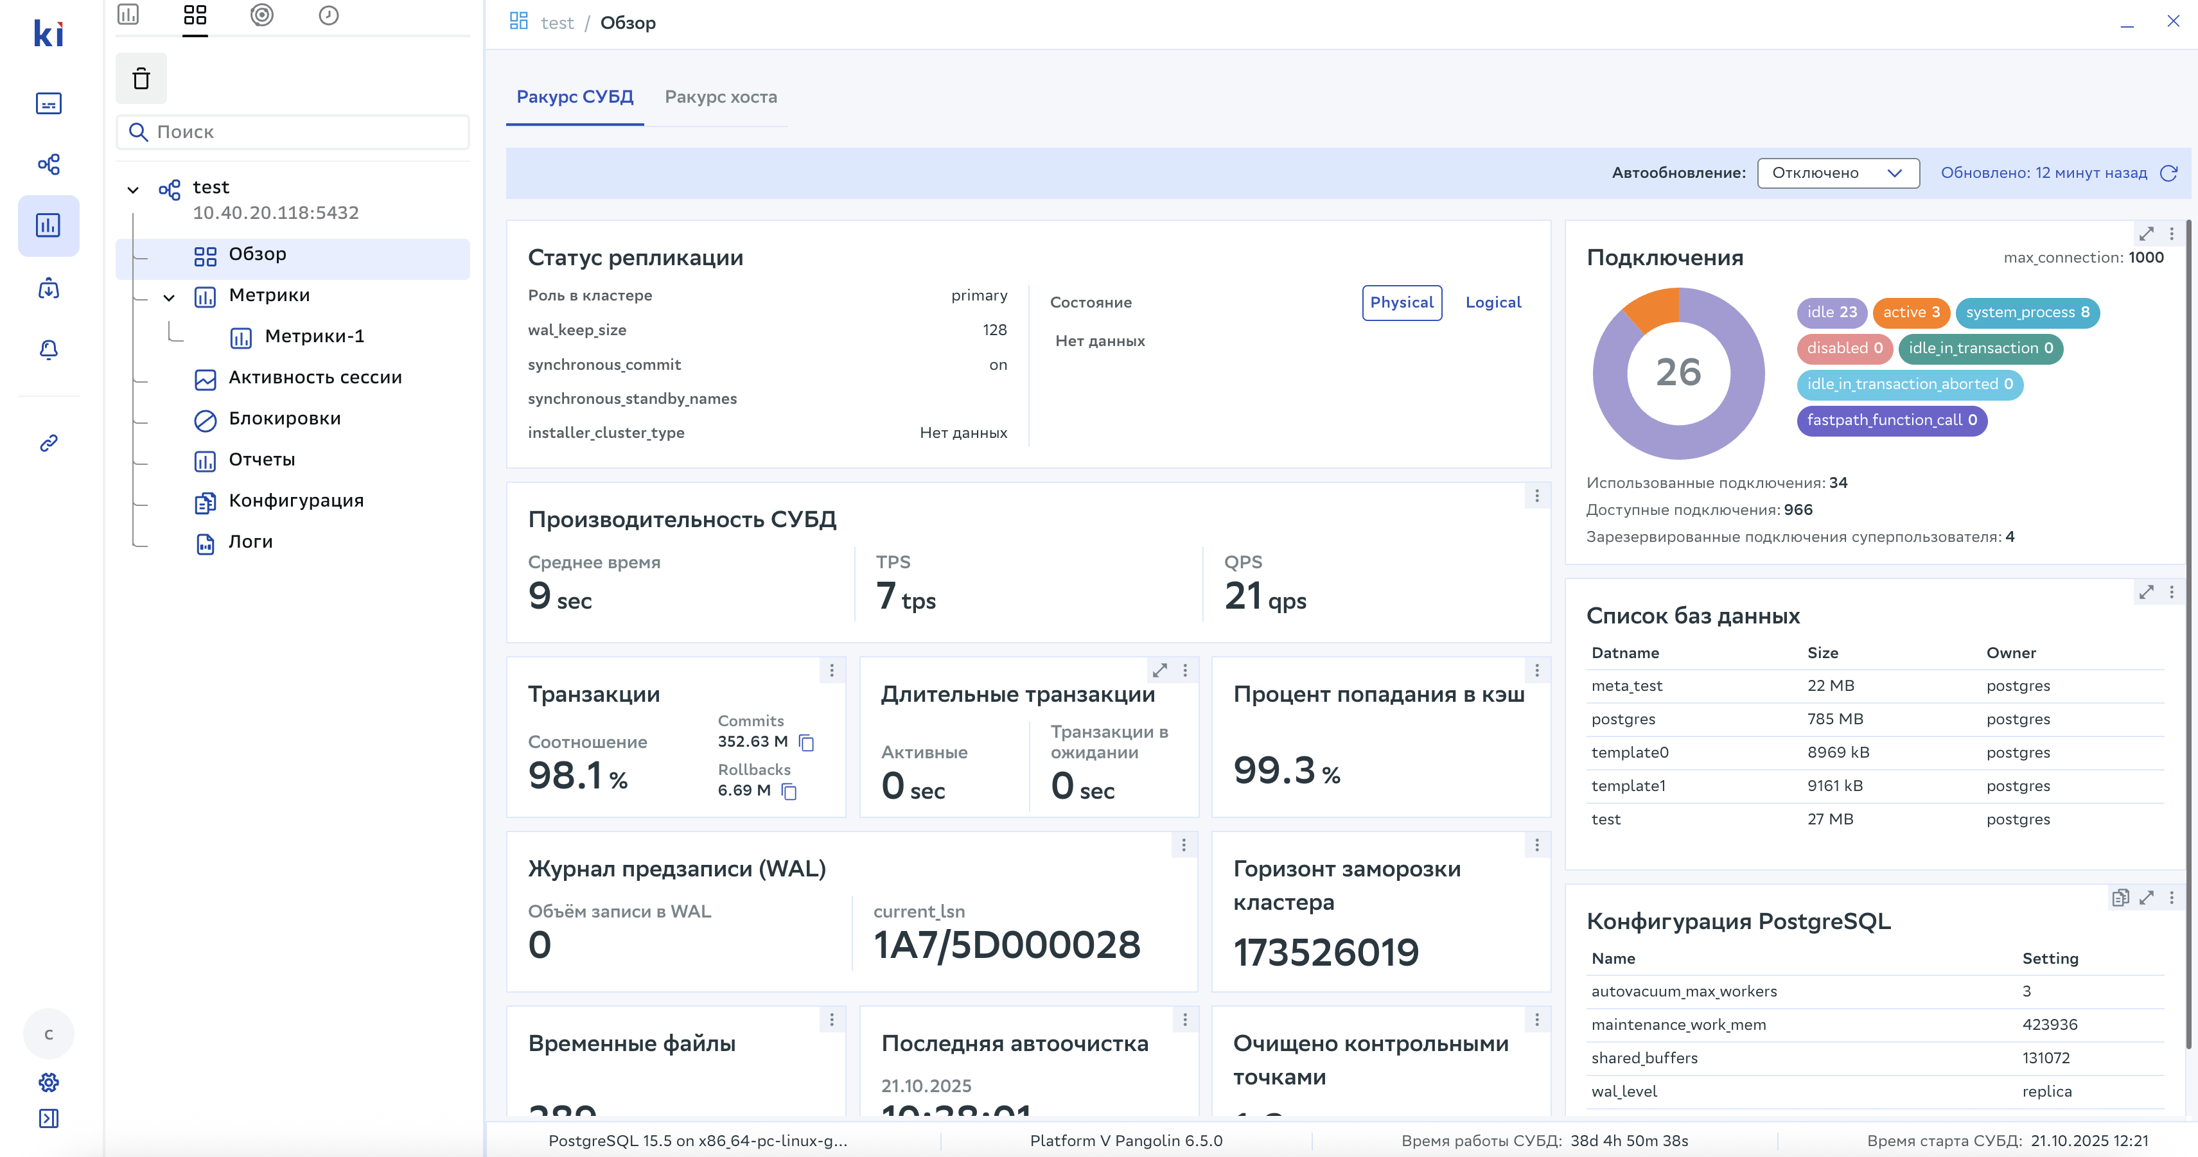Toggle the idle_in_transaction_aborted 0 legend chip
This screenshot has height=1157, width=2198.
1910,385
